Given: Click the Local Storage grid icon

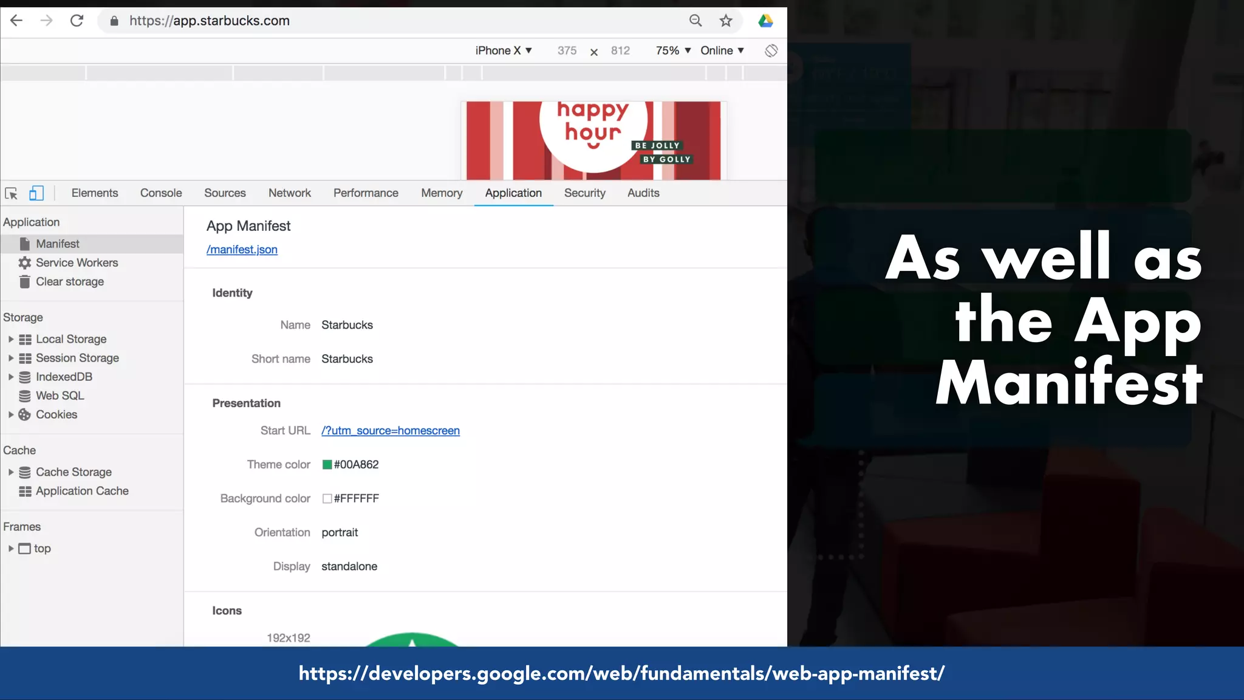Looking at the screenshot, I should [x=25, y=339].
